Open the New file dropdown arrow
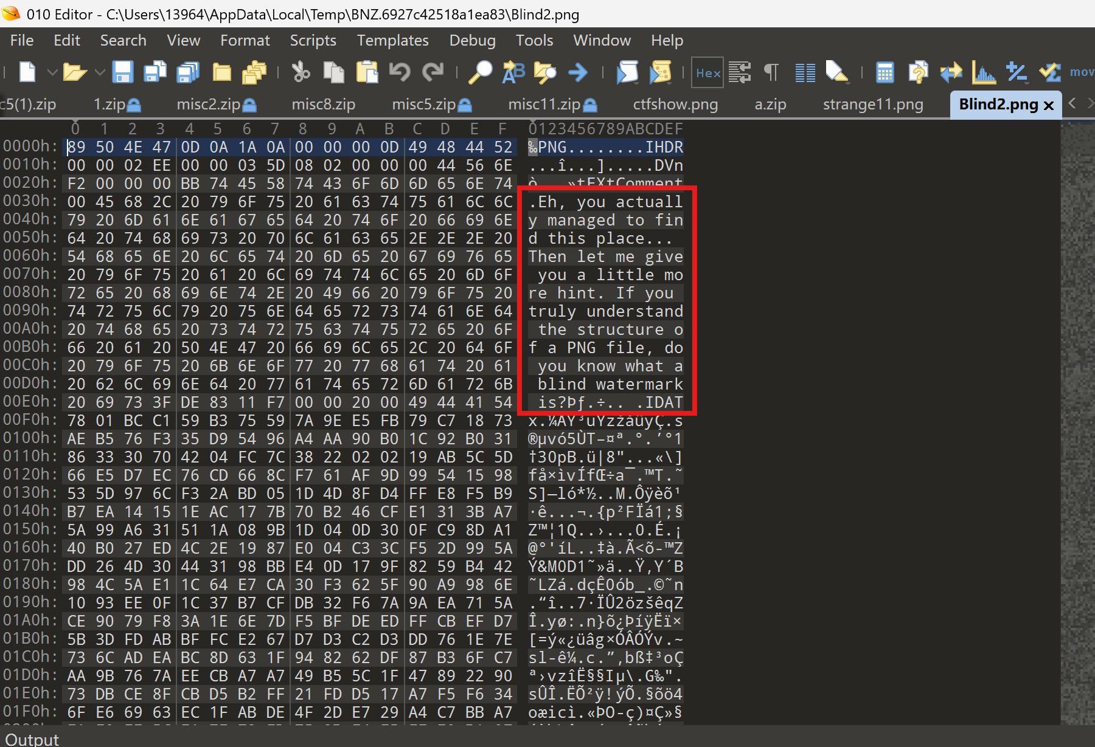This screenshot has height=747, width=1095. pos(52,72)
